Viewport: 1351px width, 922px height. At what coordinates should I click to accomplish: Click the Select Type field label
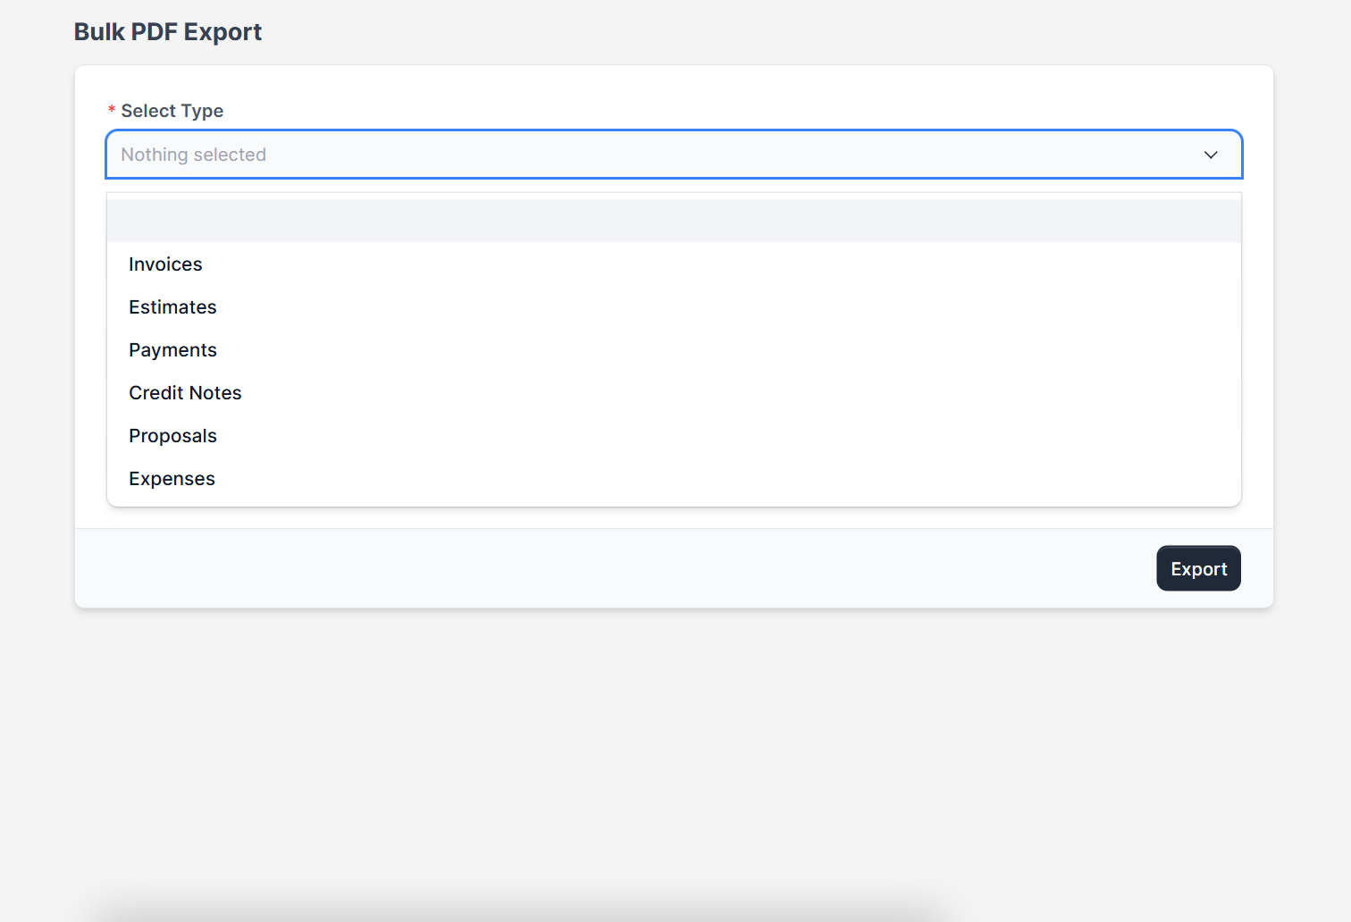pos(172,111)
